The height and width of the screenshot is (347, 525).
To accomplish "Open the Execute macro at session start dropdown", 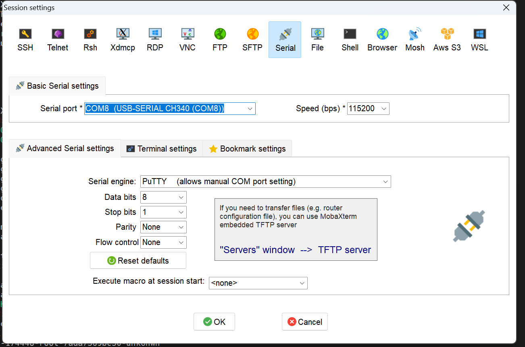I will click(x=302, y=283).
